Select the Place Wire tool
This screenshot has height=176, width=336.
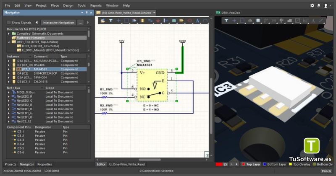(150, 21)
